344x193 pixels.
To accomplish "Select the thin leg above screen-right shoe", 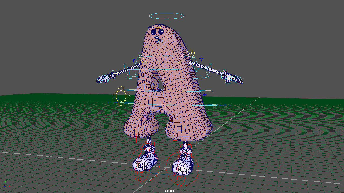I will [185, 144].
